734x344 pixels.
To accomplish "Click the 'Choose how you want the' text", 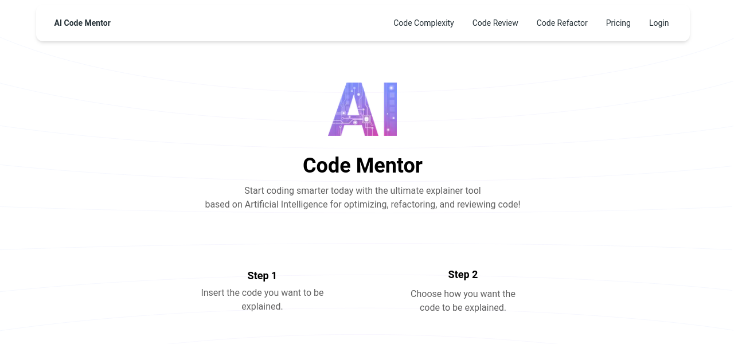I will coord(463,294).
